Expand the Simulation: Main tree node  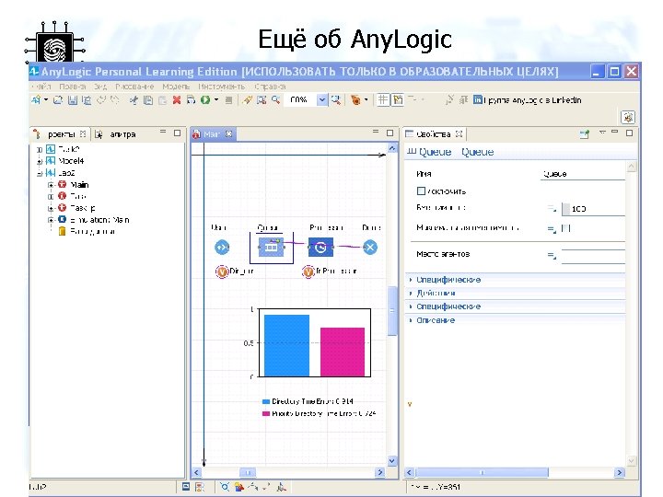click(x=51, y=220)
